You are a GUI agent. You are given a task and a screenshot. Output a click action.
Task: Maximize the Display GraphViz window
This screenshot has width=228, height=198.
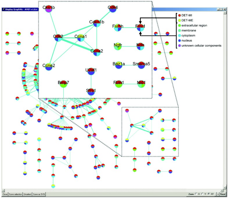tap(221, 9)
